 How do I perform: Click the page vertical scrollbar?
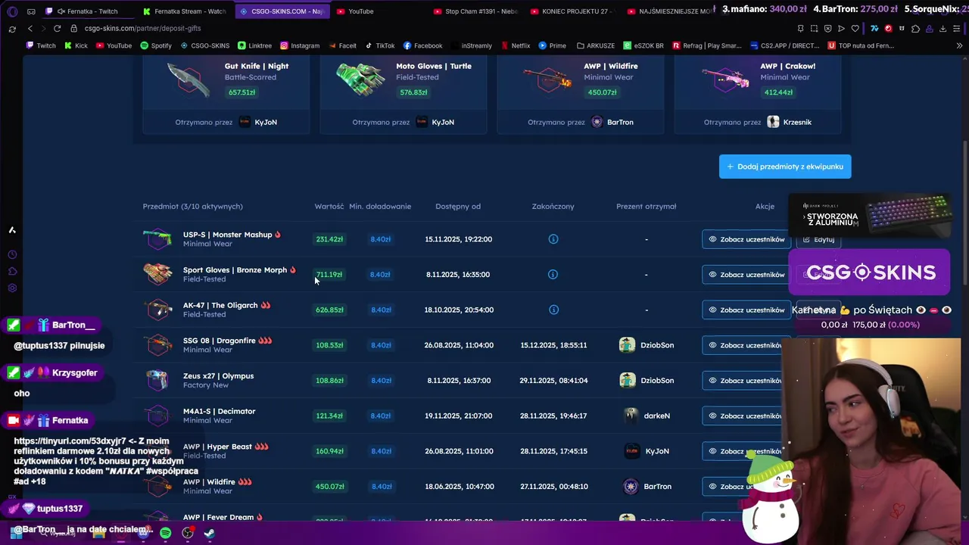(964, 212)
